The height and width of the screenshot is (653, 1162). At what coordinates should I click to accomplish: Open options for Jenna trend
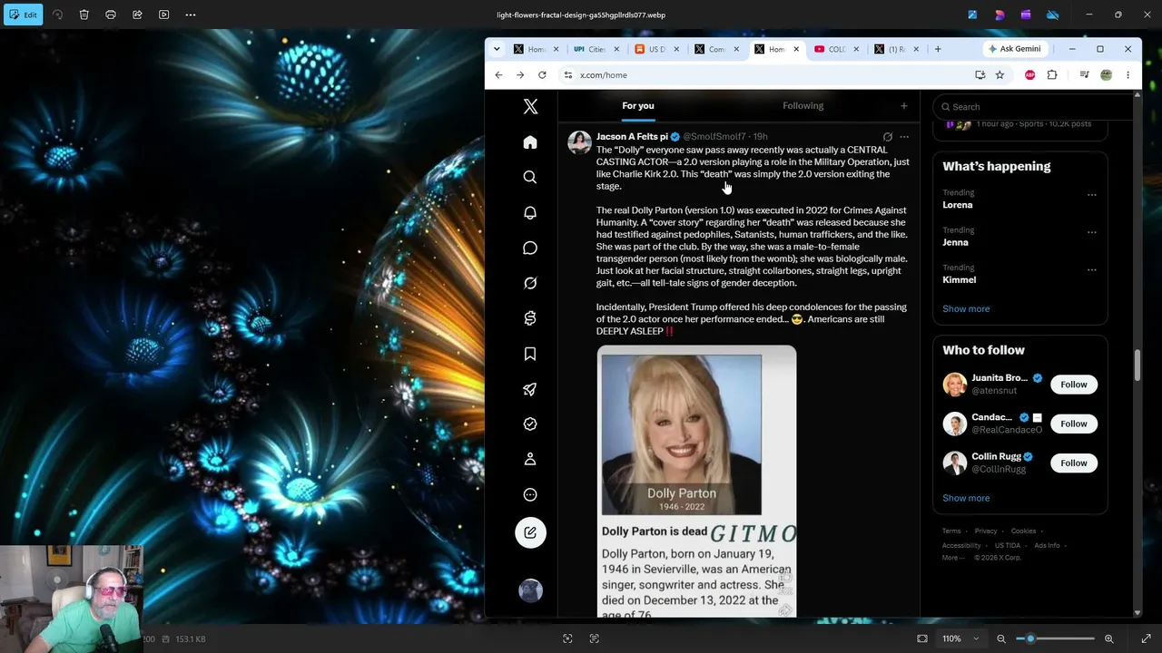[x=1092, y=231]
